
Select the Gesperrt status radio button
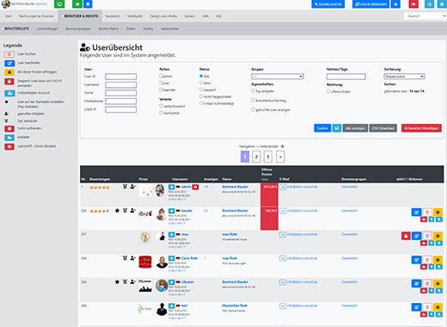[201, 89]
